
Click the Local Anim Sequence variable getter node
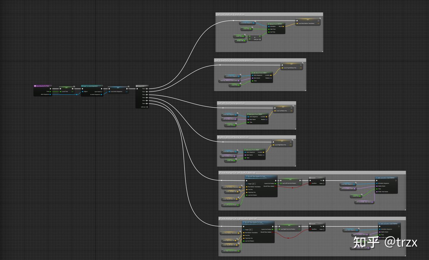tap(247, 23)
